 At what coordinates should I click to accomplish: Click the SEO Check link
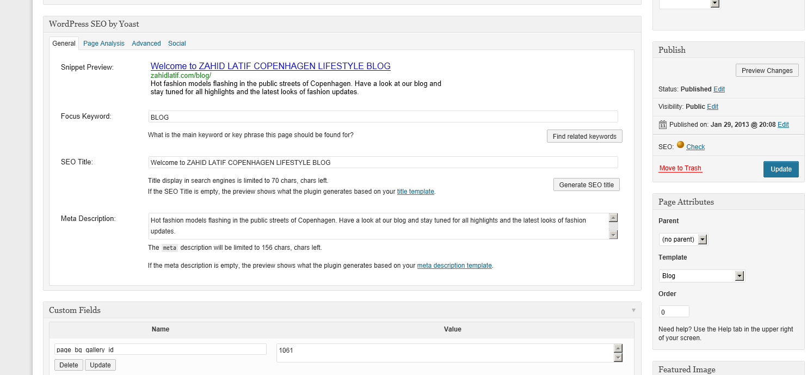tap(695, 147)
